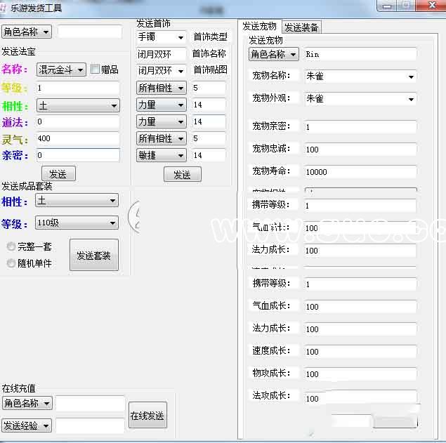Open the 名称 dropdown showing 混元金斗
Image resolution: width=446 pixels, height=443 pixels.
point(61,70)
